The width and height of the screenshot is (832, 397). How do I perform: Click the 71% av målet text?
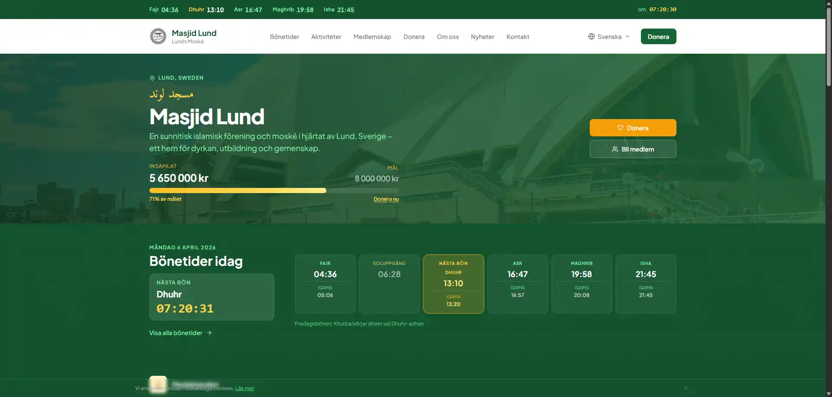[166, 199]
